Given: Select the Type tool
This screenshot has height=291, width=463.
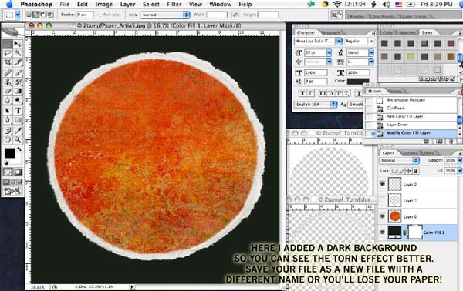Looking at the screenshot, I should (18, 111).
